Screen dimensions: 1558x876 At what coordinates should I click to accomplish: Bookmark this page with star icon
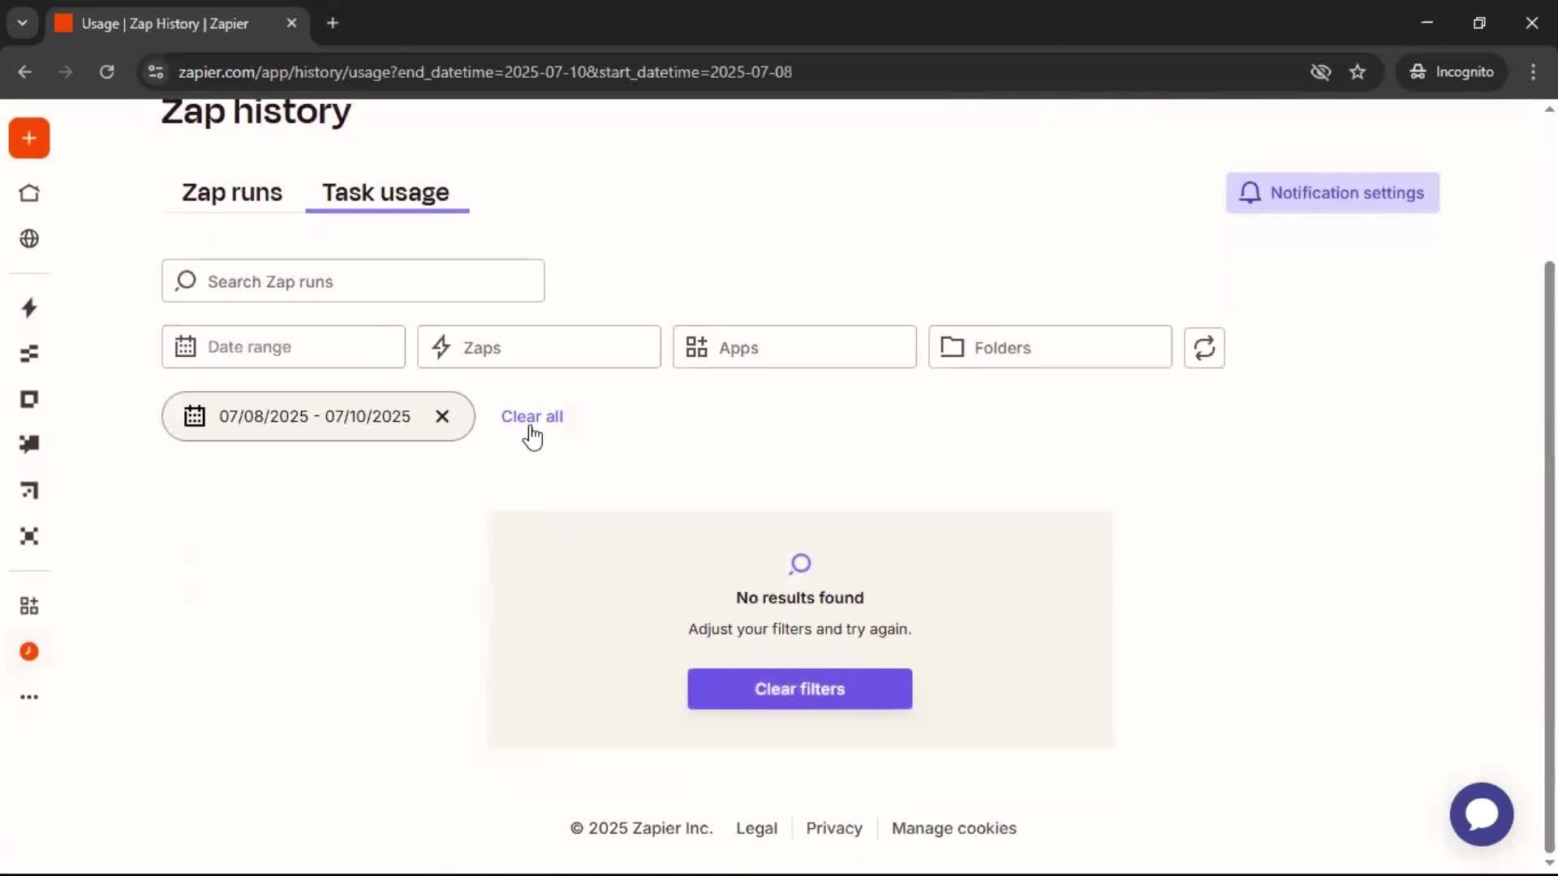(x=1358, y=71)
